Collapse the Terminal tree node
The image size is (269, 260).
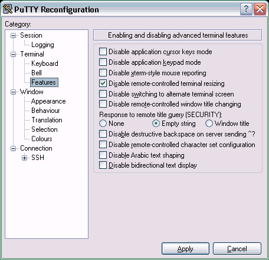[x=13, y=54]
